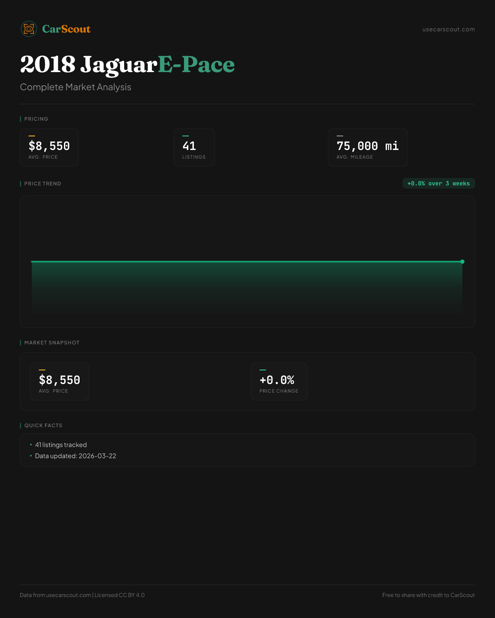Click the footer usecarscout.com CC BY 4.0 license text
The height and width of the screenshot is (618, 495).
(x=82, y=595)
